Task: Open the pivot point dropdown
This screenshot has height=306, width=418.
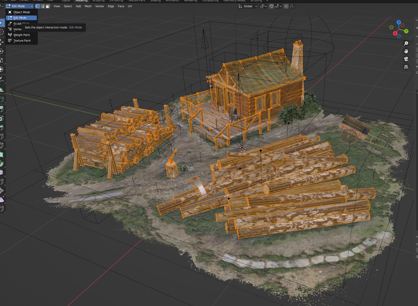Action: pyautogui.click(x=264, y=6)
